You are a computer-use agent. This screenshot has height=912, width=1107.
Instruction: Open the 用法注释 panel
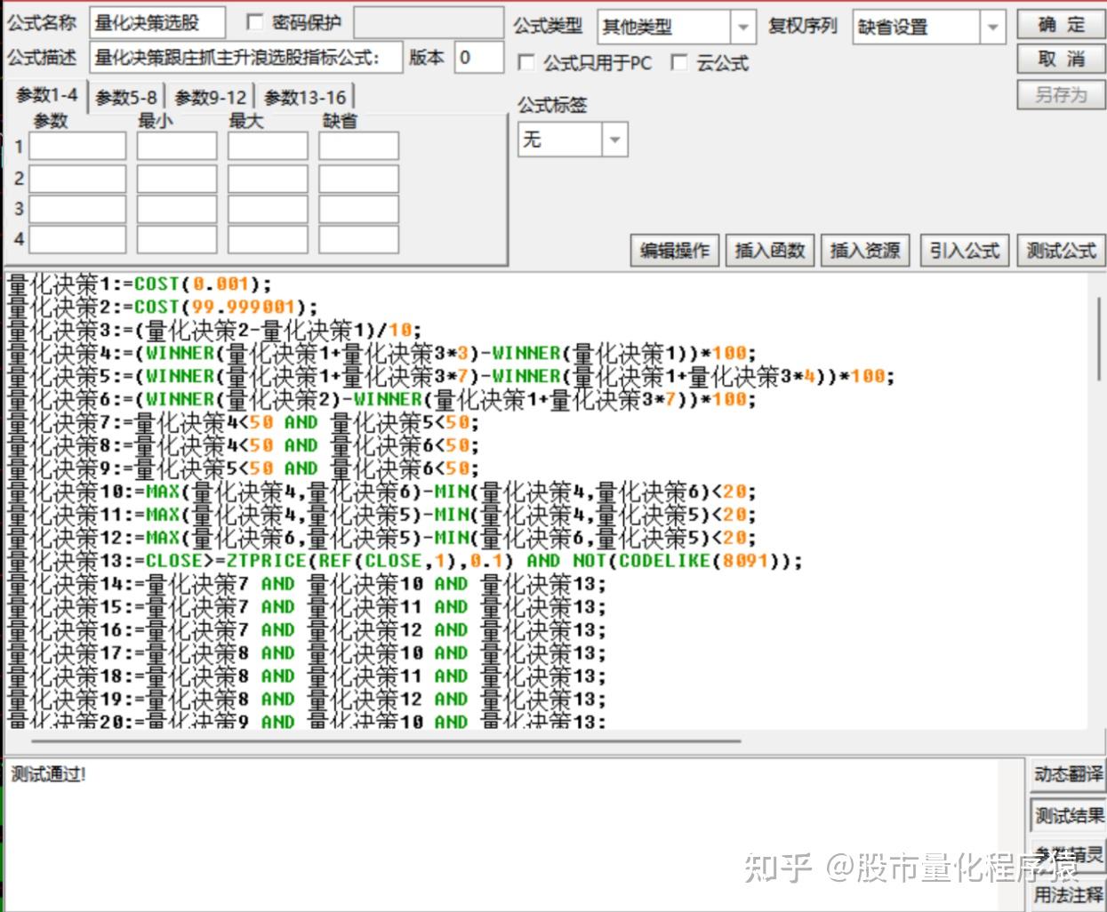click(1068, 894)
